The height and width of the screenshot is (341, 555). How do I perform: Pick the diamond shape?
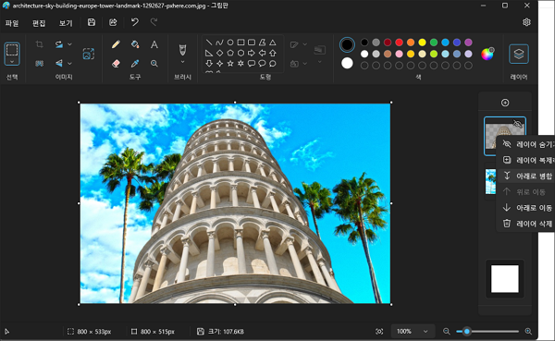[219, 53]
